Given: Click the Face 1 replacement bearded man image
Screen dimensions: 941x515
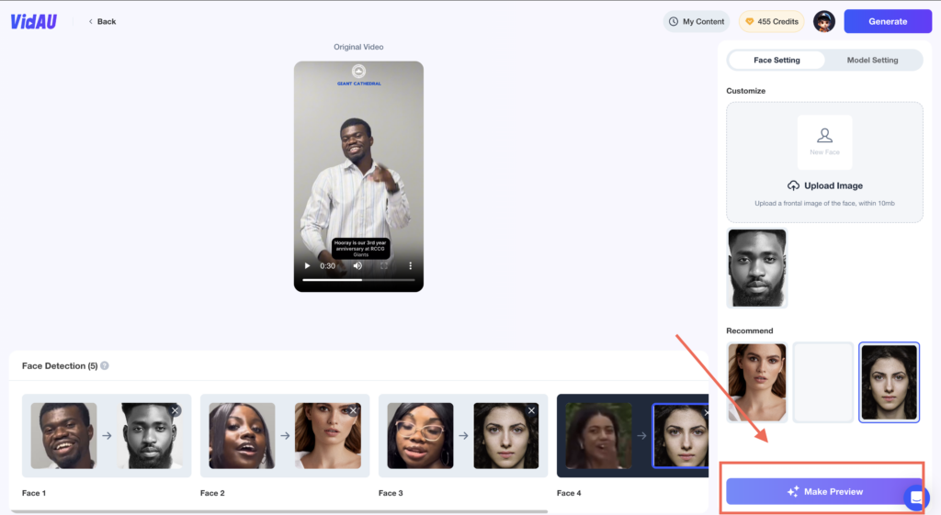Looking at the screenshot, I should [x=150, y=436].
